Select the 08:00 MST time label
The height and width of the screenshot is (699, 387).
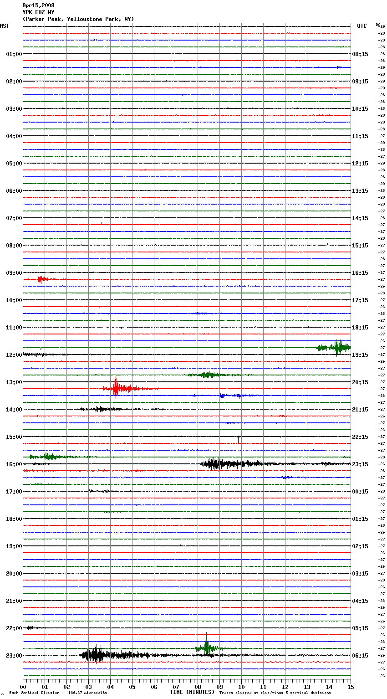click(x=14, y=246)
